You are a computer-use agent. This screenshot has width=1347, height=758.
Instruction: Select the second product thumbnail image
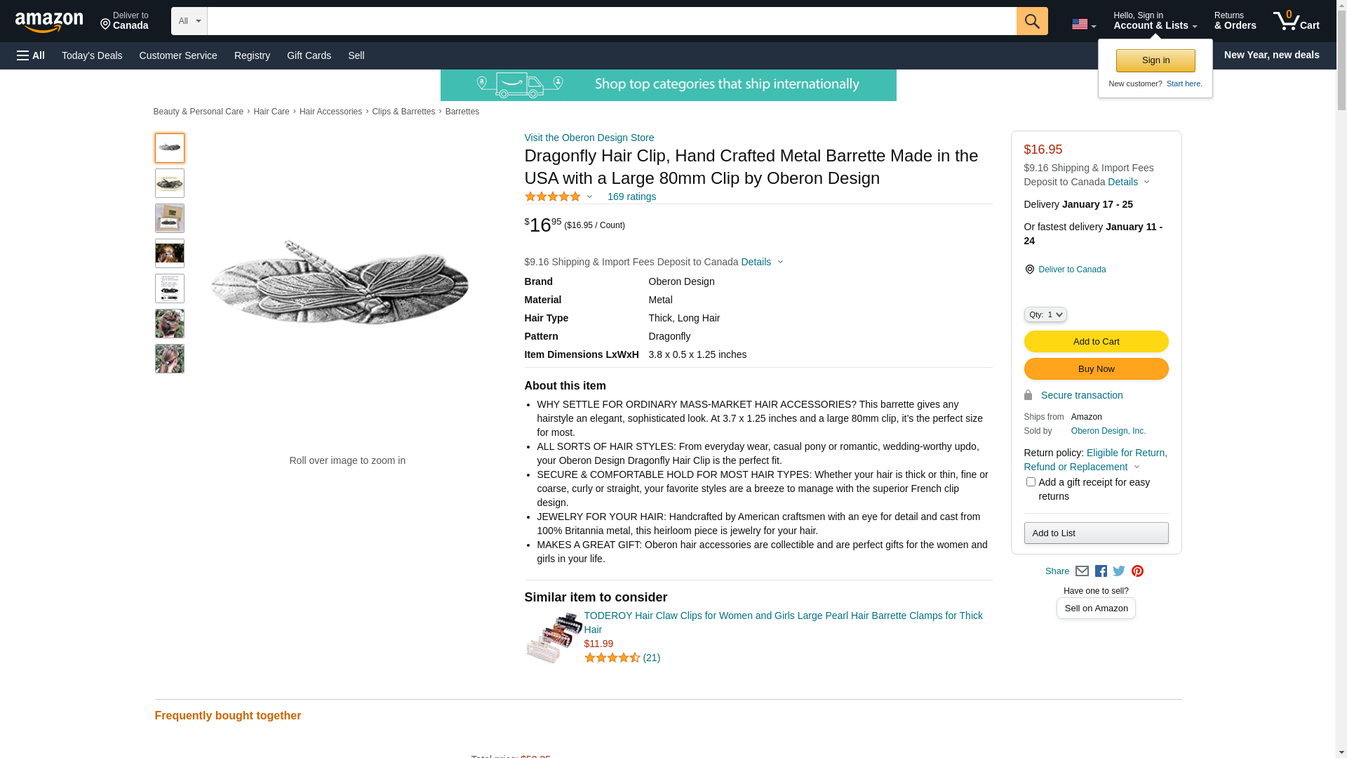(x=170, y=183)
